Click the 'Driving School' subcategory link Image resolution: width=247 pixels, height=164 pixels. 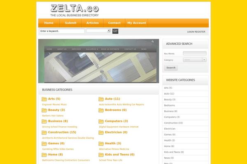pos(49,127)
